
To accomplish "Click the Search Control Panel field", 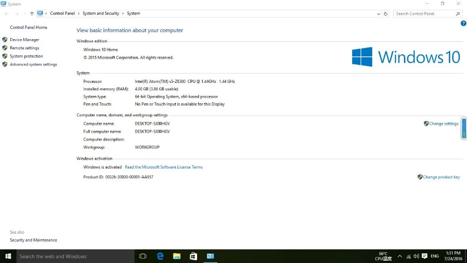I will point(428,13).
